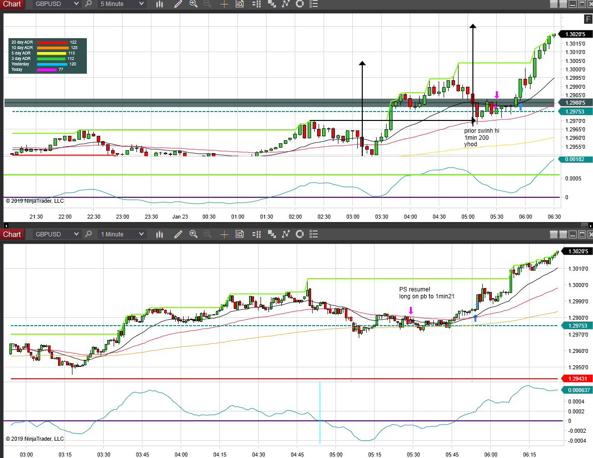593x458 pixels.
Task: Open drawing tools pencil in 5 Minute chart
Action: [x=178, y=4]
